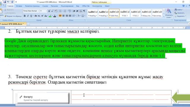Increase paragraph indent
The width and height of the screenshot is (190, 107).
(x=77, y=11)
